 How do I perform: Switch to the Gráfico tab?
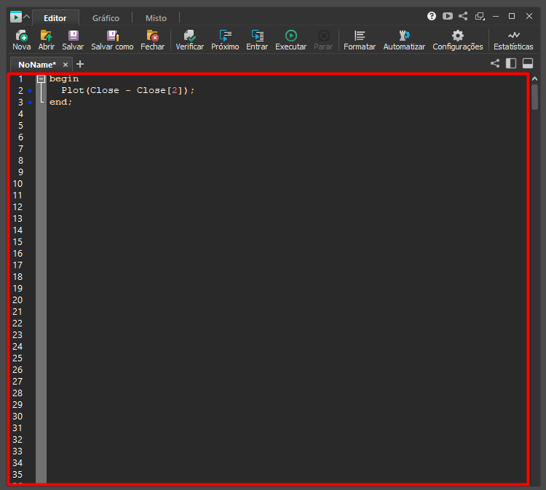coord(106,18)
